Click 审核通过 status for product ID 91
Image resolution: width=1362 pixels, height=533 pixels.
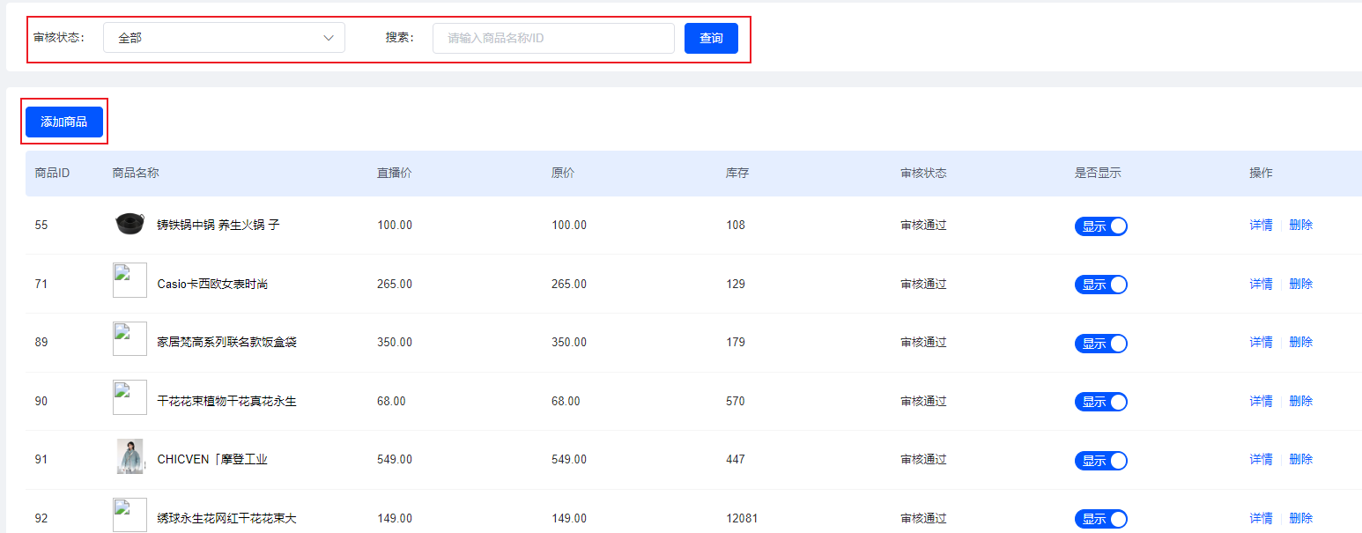(923, 459)
